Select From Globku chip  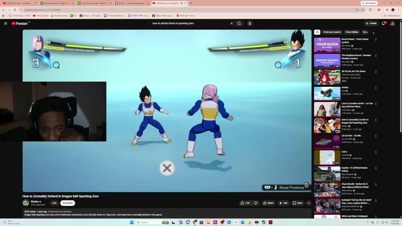pyautogui.click(x=352, y=32)
